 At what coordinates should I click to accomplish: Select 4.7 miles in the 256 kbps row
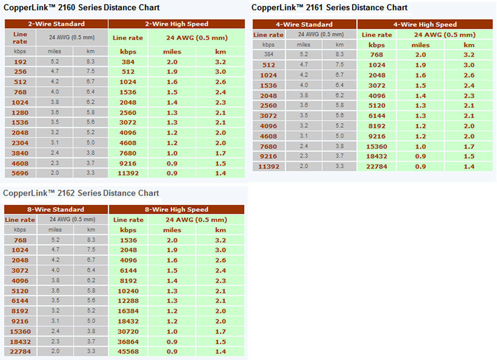point(55,71)
